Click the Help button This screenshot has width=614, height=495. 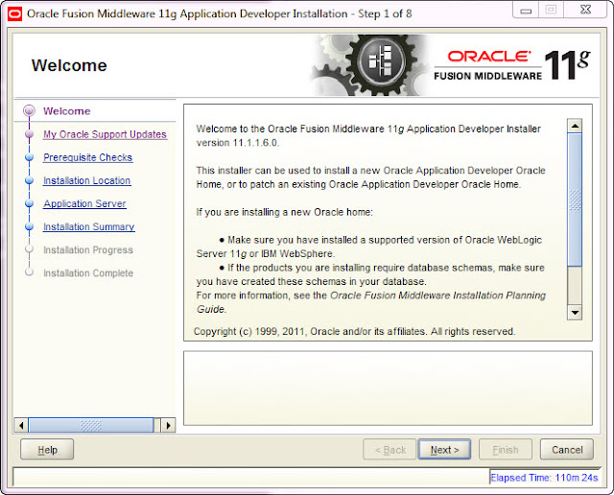47,450
